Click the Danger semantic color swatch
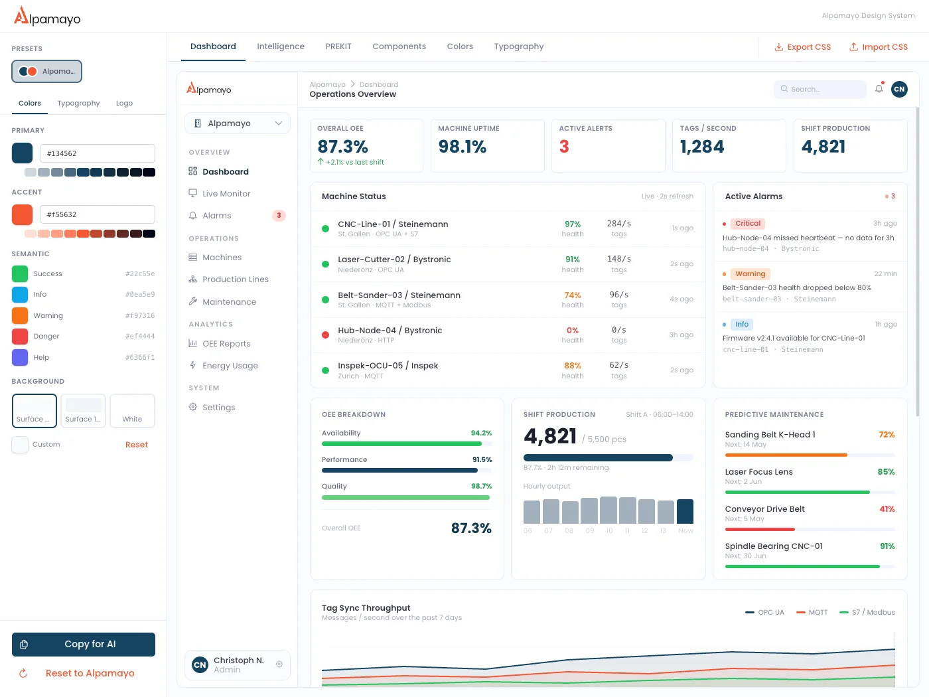The width and height of the screenshot is (929, 697). click(20, 336)
